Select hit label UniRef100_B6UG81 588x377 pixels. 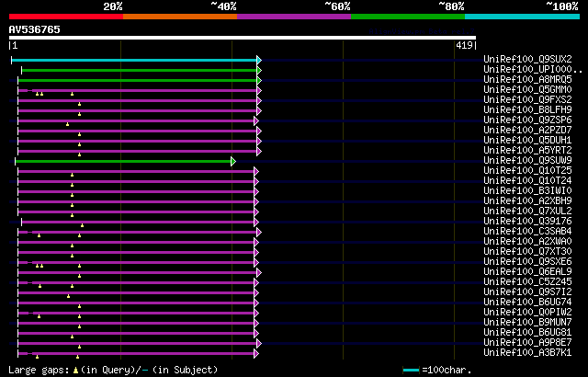pos(527,333)
